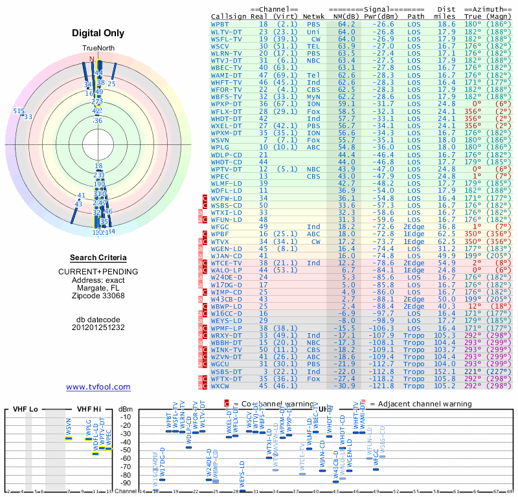
Task: Click WPEC callsign in the station table
Action: (220, 176)
